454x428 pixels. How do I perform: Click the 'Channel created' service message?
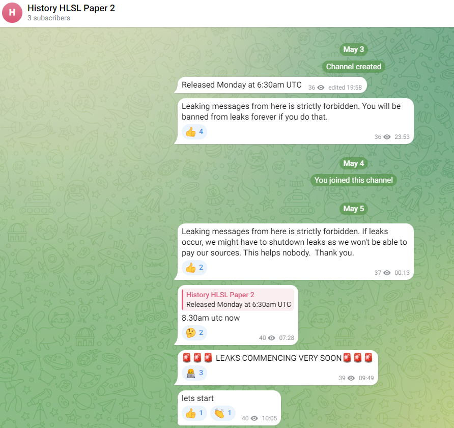(354, 67)
